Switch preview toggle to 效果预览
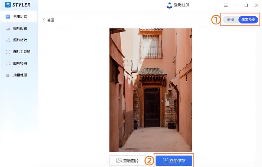The image size is (262, 167). pyautogui.click(x=248, y=20)
